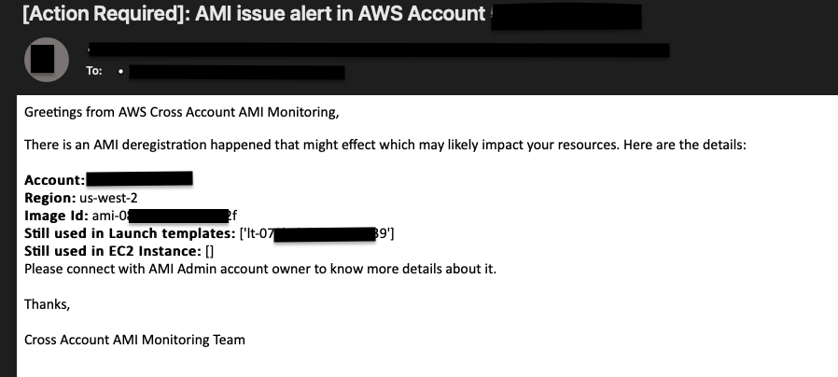
Task: Click the "us-west-2" region value
Action: (108, 198)
